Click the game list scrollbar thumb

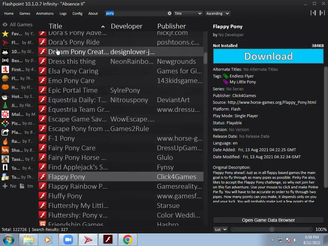pyautogui.click(x=205, y=58)
